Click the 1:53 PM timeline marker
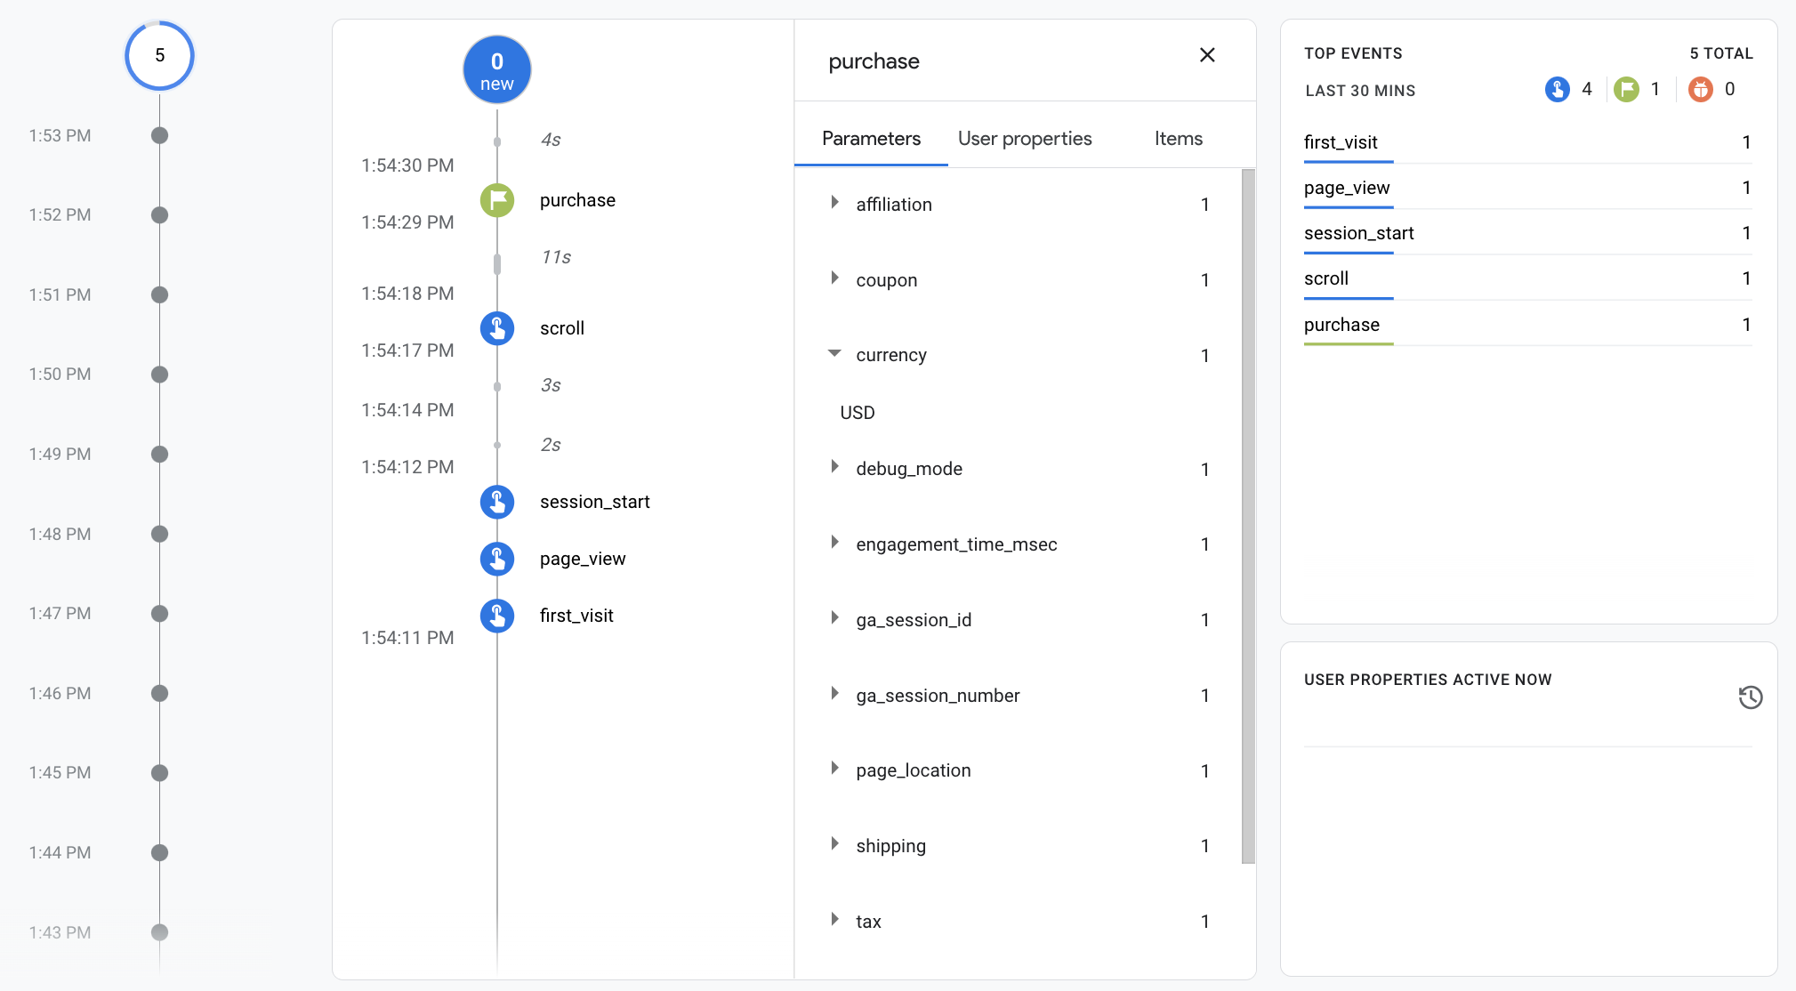 pyautogui.click(x=160, y=134)
